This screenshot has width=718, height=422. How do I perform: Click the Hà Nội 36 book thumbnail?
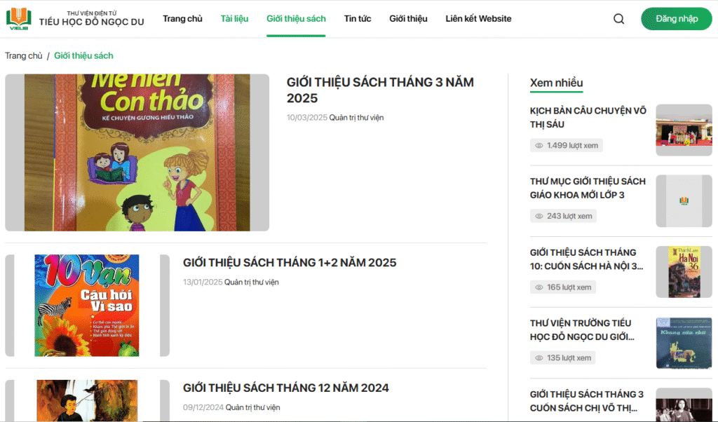684,272
